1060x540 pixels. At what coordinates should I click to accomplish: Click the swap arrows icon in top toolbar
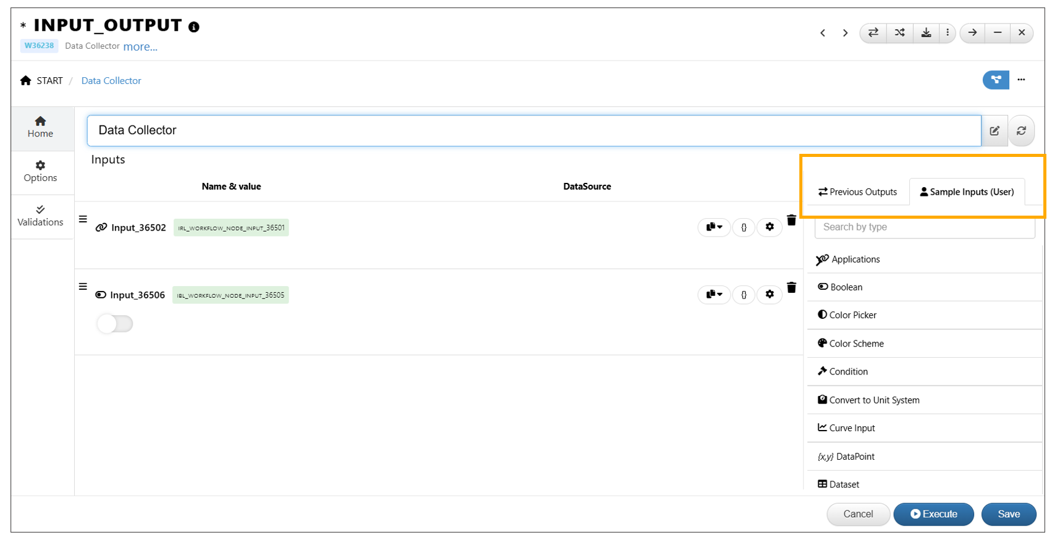[x=873, y=33]
